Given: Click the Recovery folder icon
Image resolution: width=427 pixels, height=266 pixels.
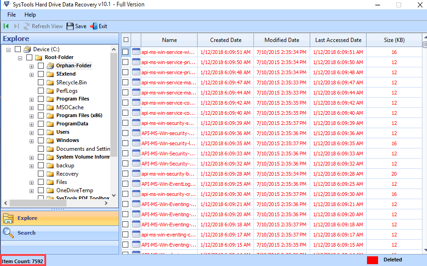Looking at the screenshot, I should [50, 173].
